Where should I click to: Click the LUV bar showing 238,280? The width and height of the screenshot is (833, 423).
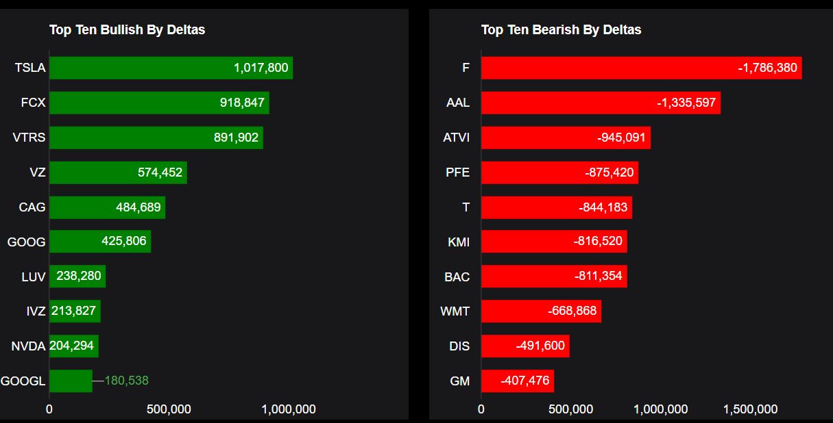coord(77,277)
